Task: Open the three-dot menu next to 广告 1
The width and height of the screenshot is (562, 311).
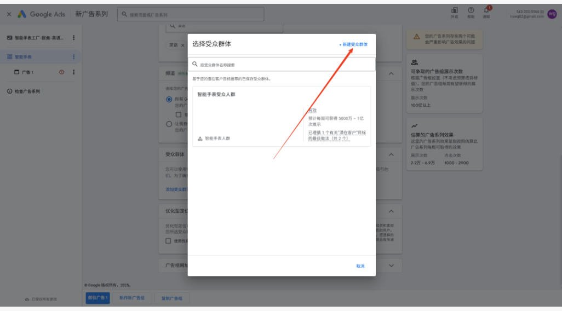Action: 74,72
